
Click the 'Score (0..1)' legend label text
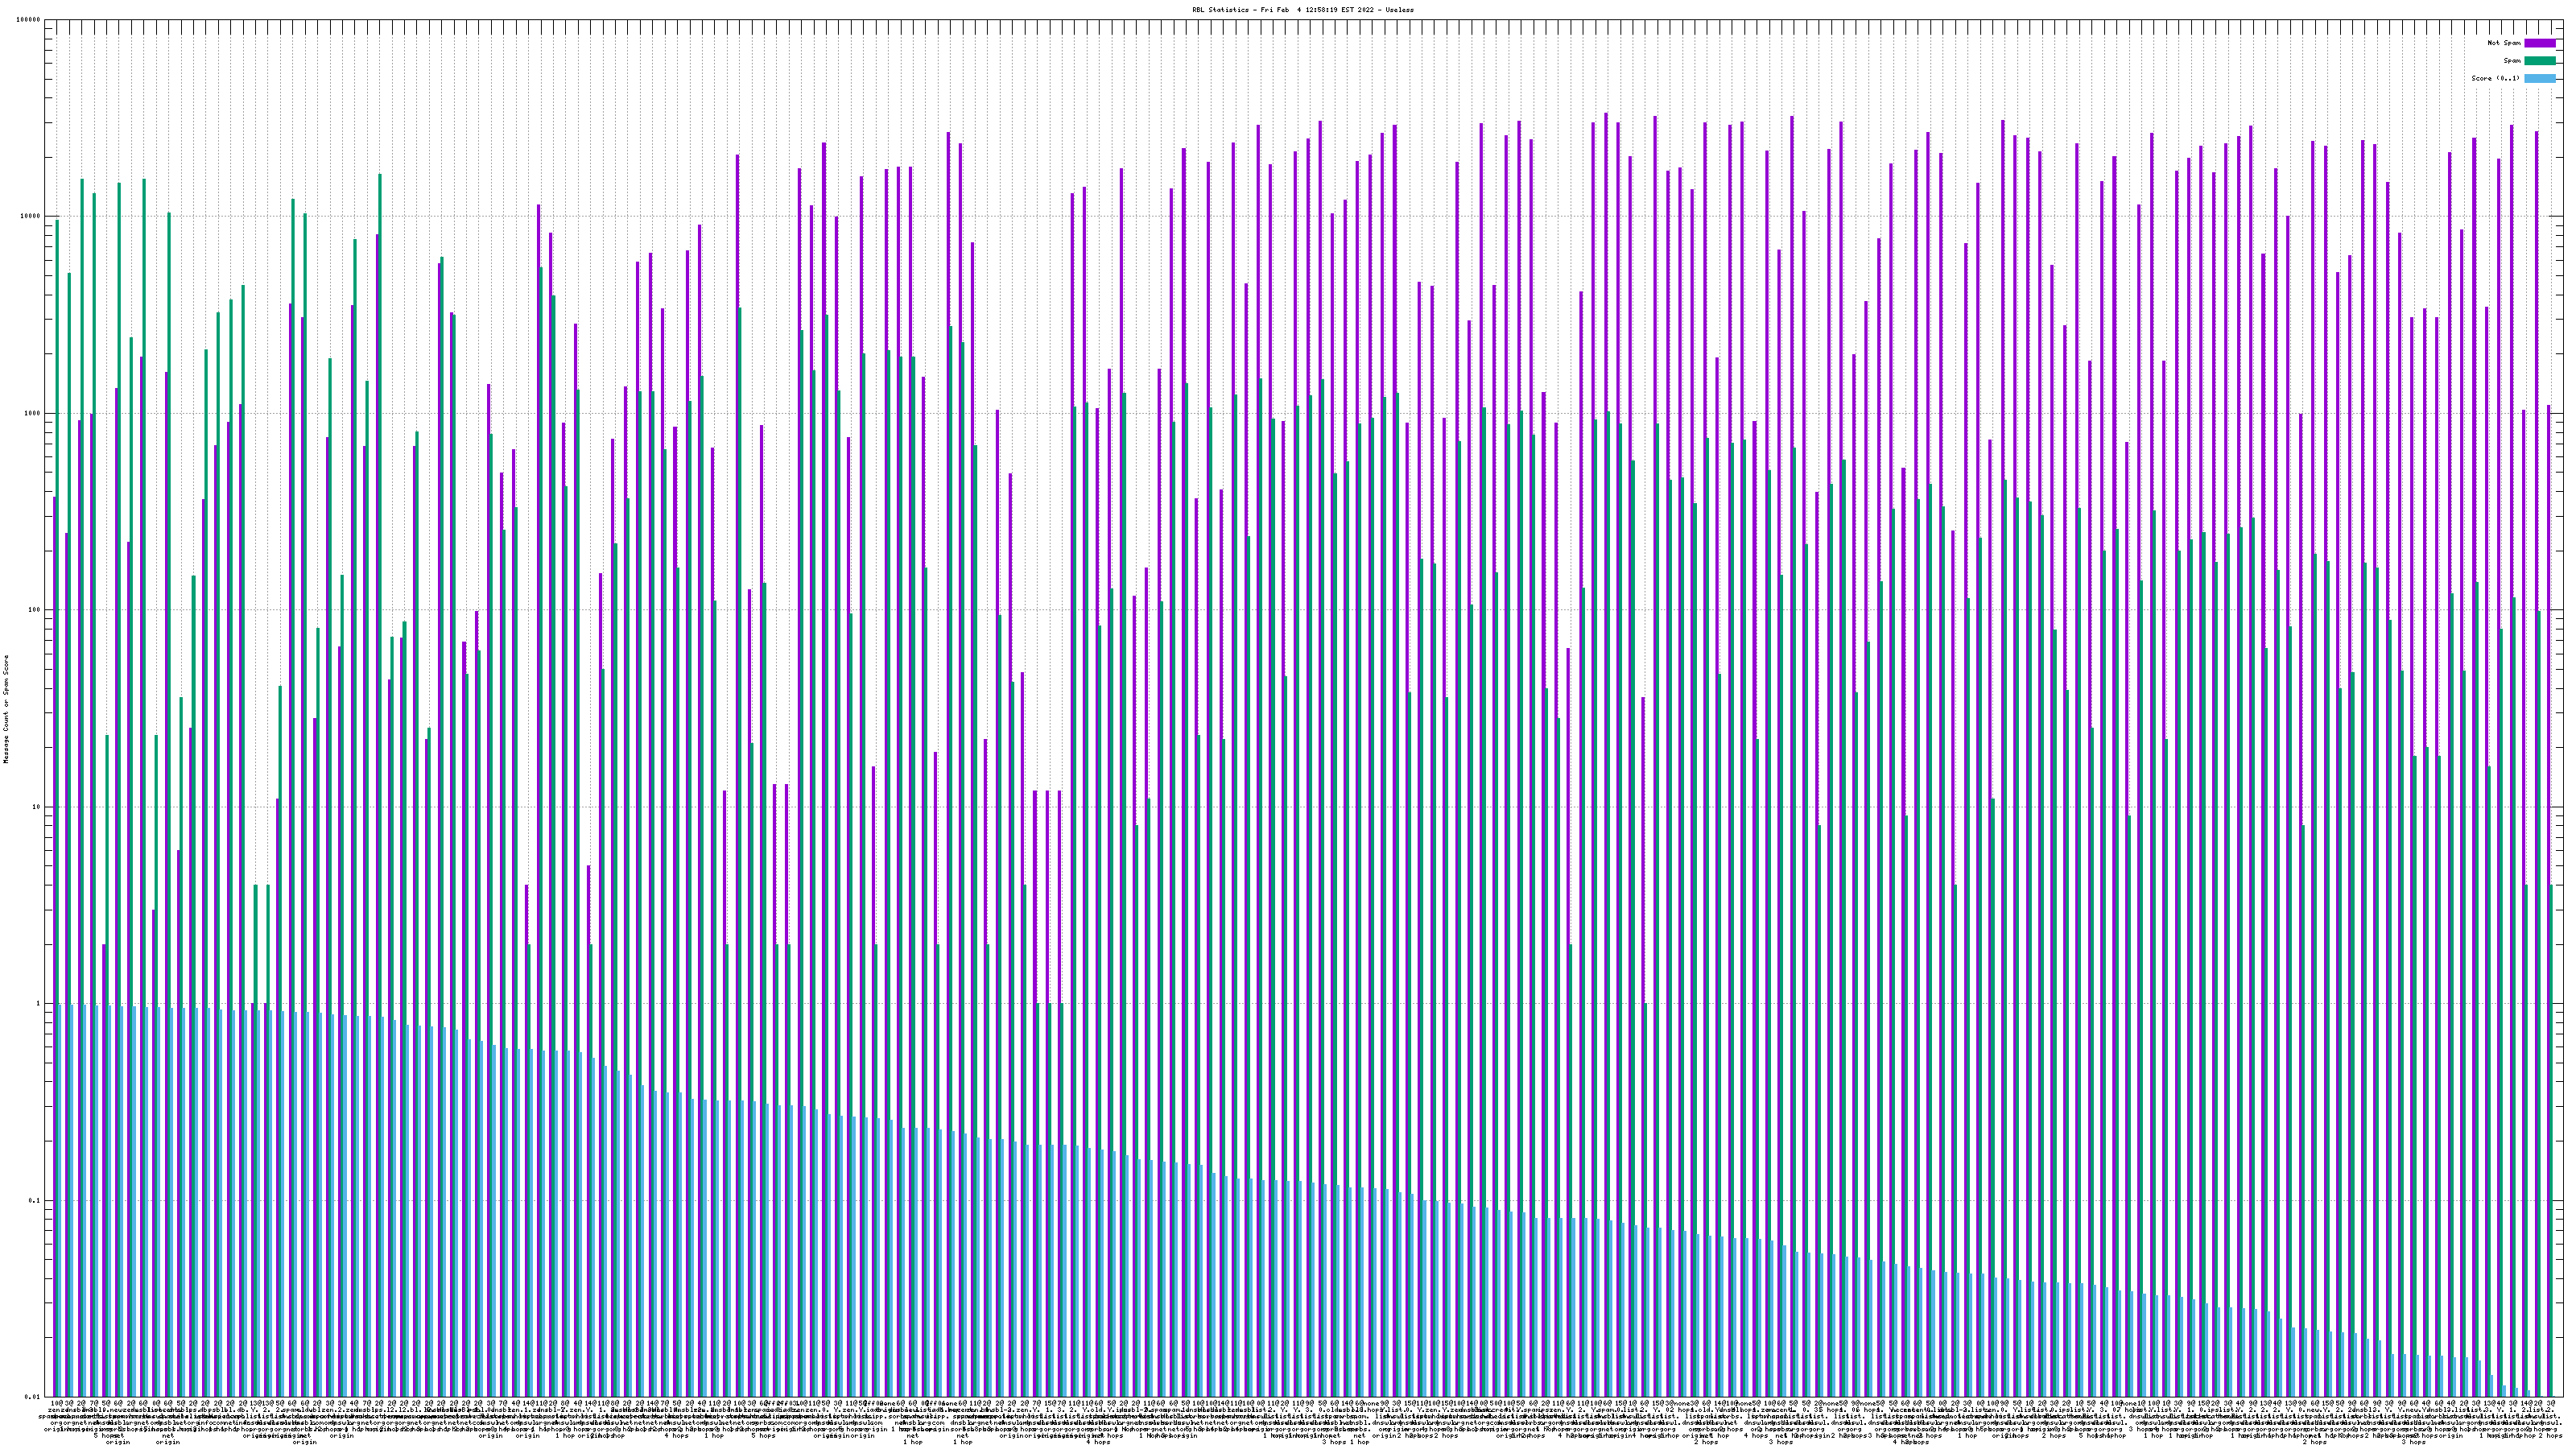coord(2495,78)
